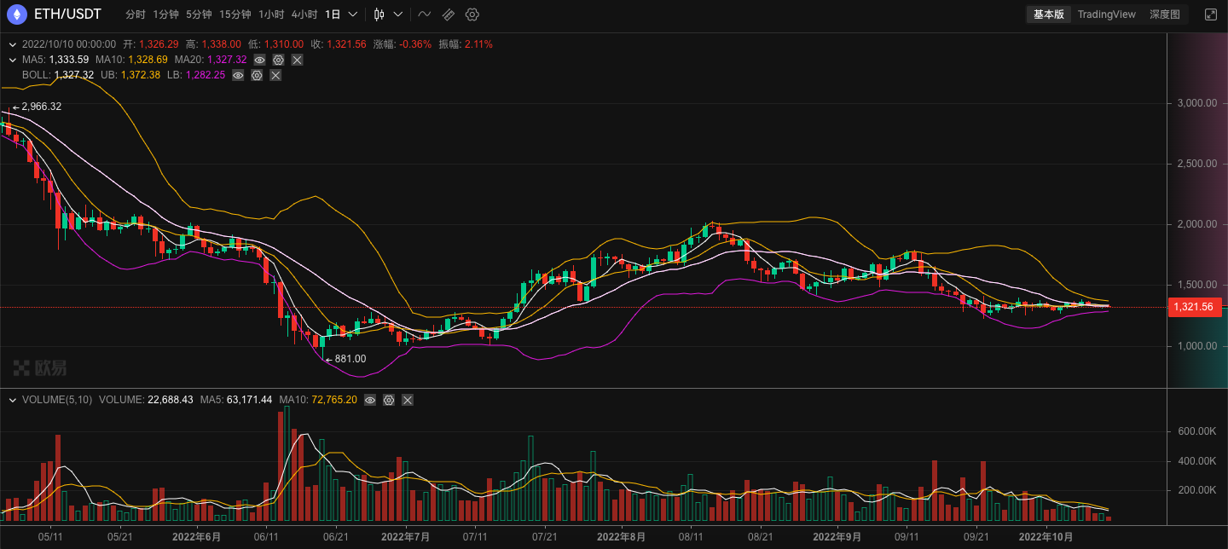Switch to the TradingView tab
The width and height of the screenshot is (1228, 549).
pyautogui.click(x=1106, y=14)
